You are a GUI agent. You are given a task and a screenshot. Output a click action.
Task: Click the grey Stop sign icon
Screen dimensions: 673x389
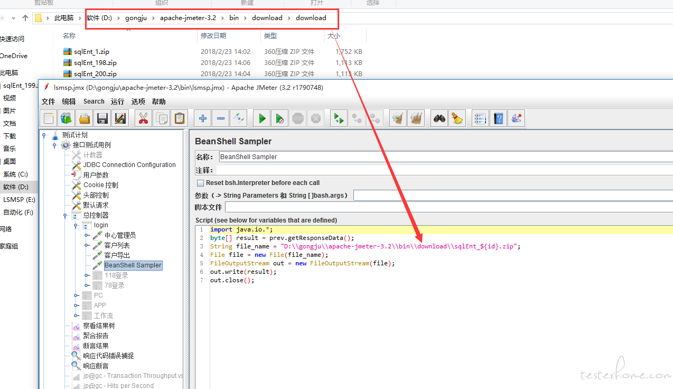point(298,118)
